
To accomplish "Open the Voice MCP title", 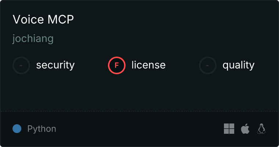I will (x=43, y=19).
